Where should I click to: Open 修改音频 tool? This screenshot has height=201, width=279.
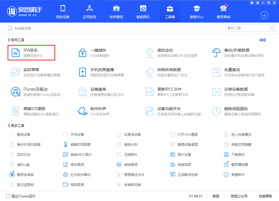click(73, 164)
